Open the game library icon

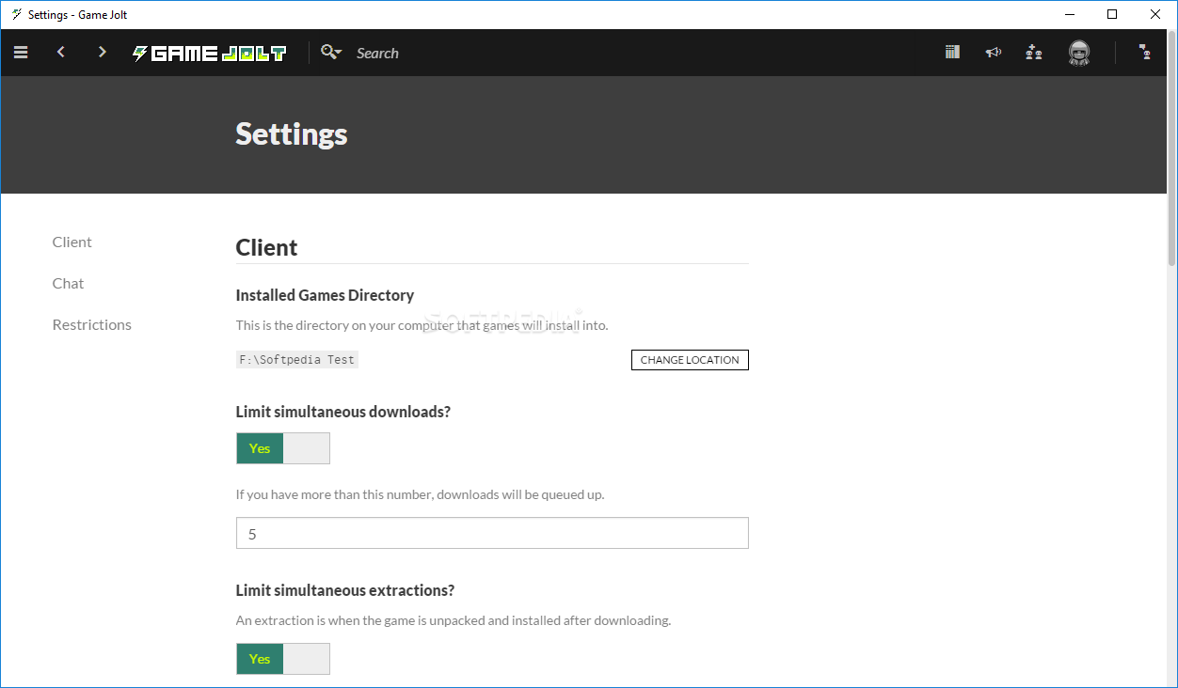point(952,53)
